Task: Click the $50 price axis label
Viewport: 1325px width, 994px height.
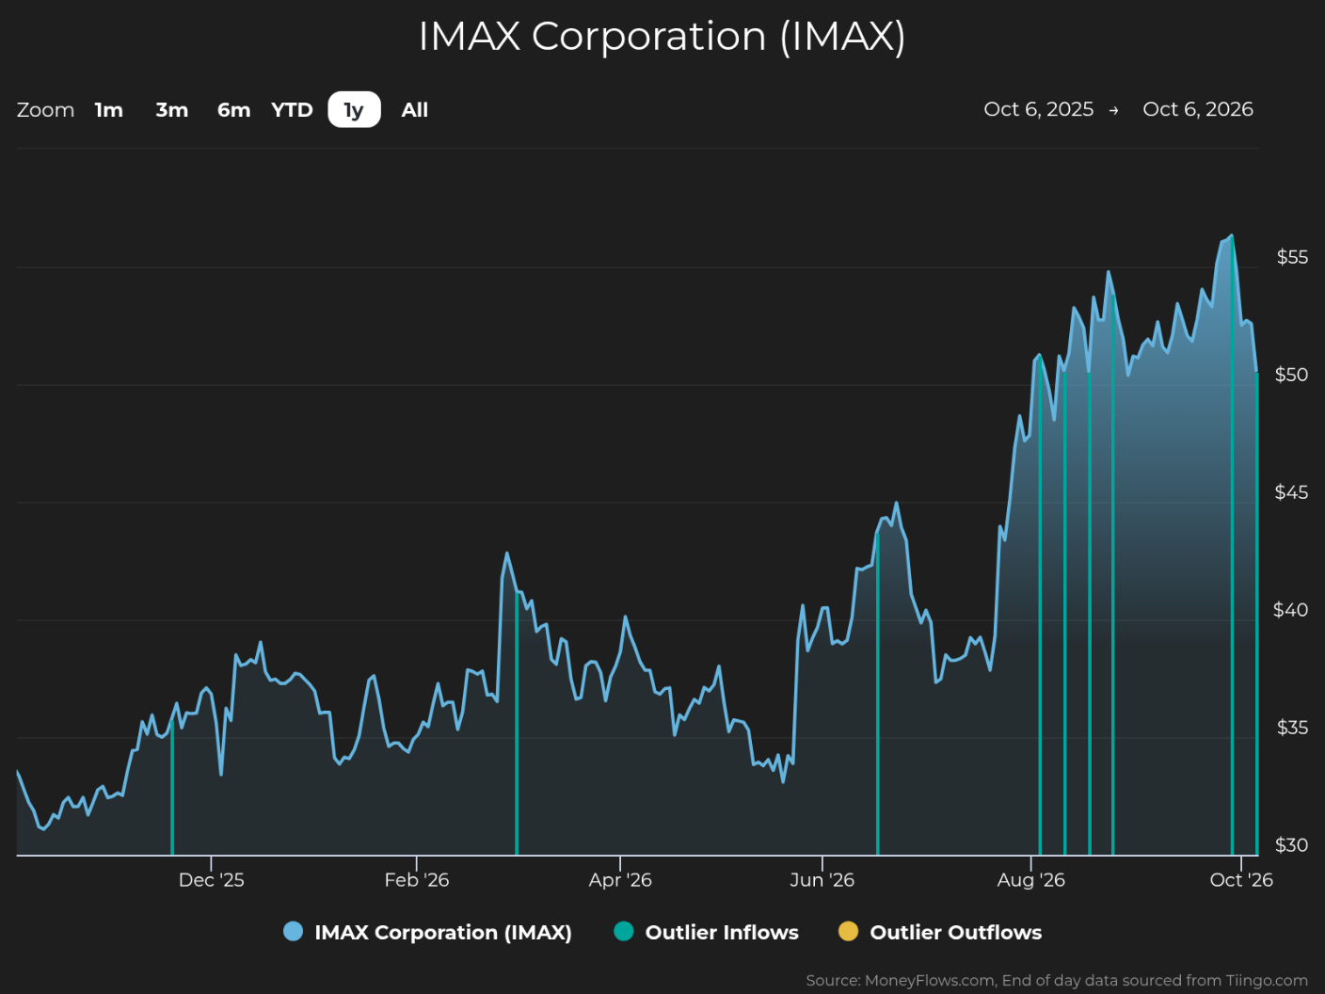Action: [x=1292, y=375]
